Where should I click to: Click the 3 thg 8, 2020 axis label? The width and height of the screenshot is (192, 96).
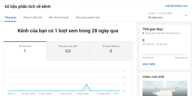pyautogui.click(x=66, y=94)
